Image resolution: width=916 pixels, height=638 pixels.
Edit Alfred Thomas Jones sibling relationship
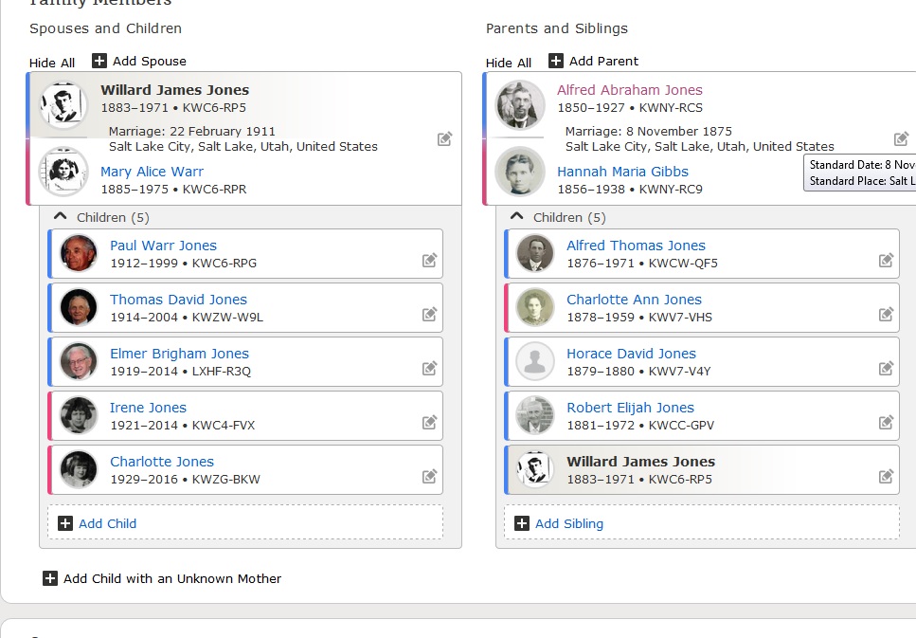pos(886,261)
